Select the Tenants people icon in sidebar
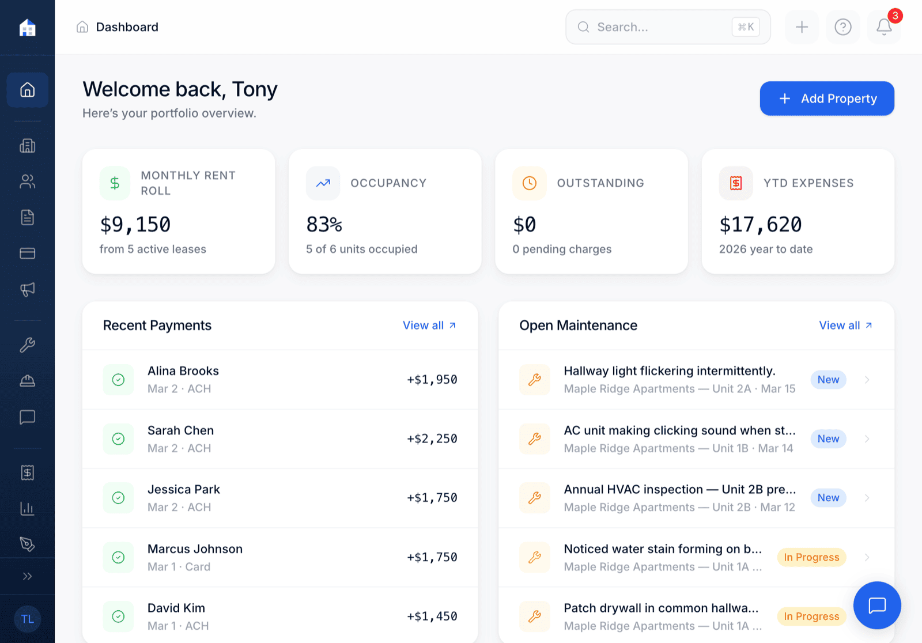This screenshot has width=922, height=643. (27, 181)
